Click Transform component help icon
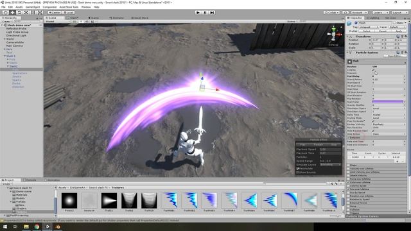 [398, 37]
